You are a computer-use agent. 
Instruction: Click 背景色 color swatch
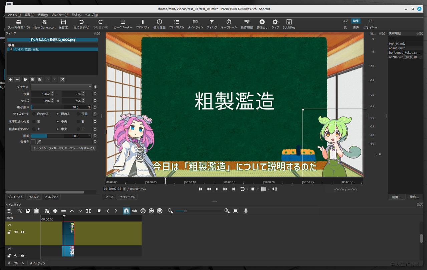pyautogui.click(x=33, y=142)
